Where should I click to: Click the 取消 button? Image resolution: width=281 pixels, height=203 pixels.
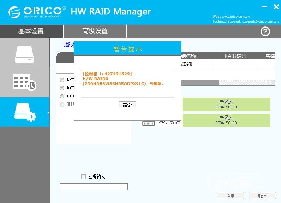(262, 196)
